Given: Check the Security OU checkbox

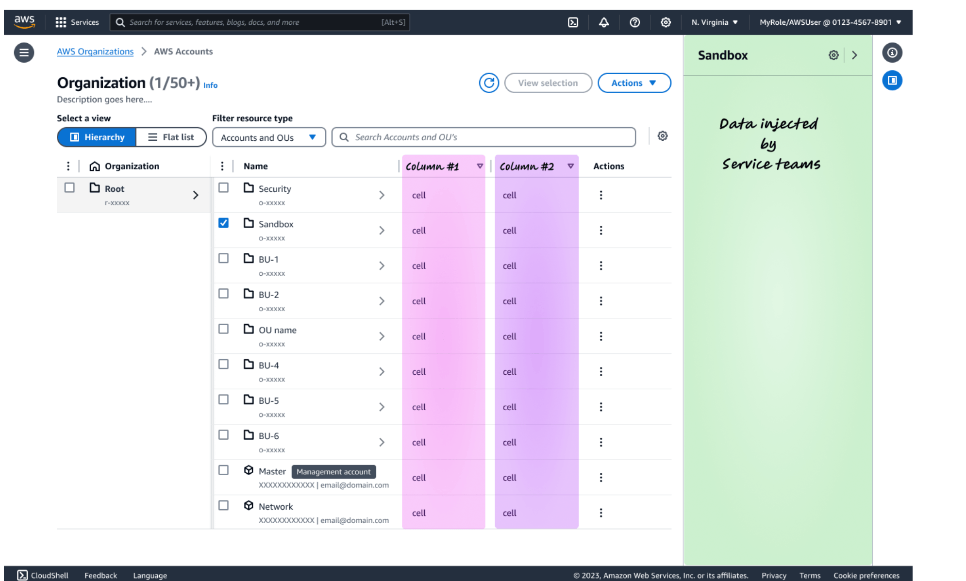Looking at the screenshot, I should pyautogui.click(x=223, y=188).
